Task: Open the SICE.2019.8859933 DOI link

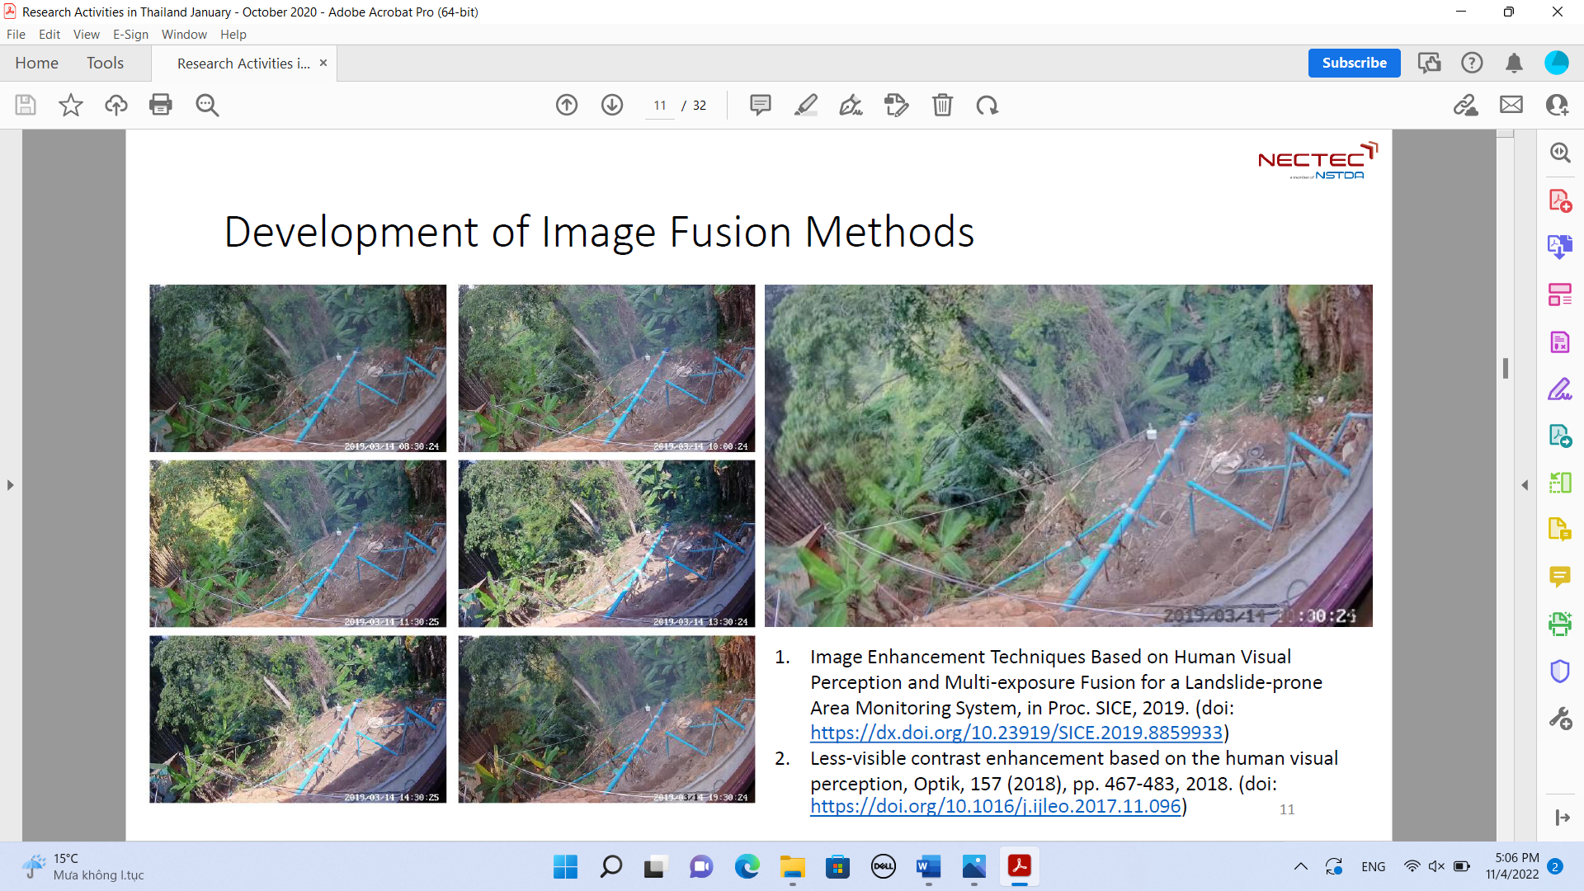Action: [x=1016, y=733]
